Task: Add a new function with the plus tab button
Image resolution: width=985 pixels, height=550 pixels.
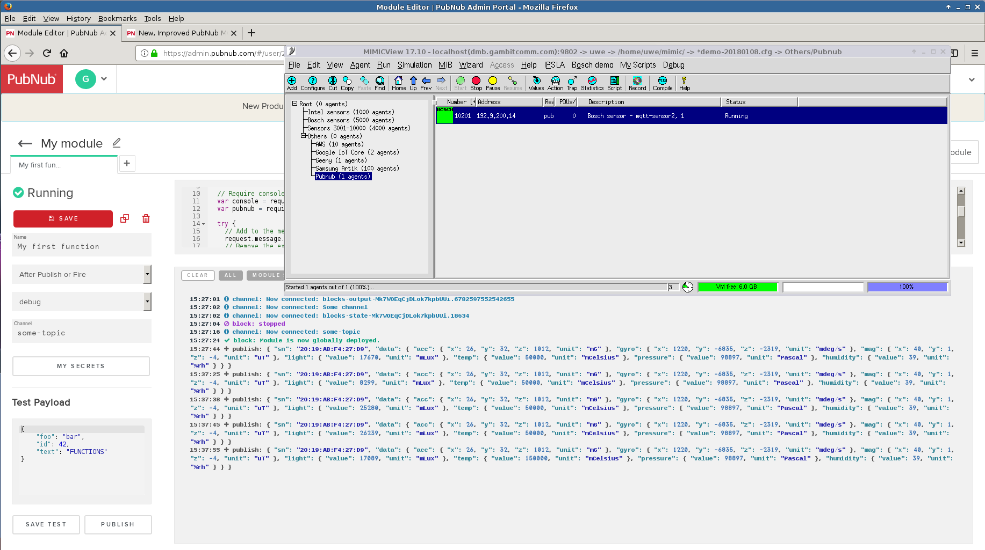Action: [127, 163]
